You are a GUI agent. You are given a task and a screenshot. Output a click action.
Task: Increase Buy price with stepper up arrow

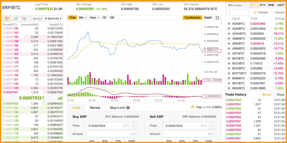click(134, 124)
